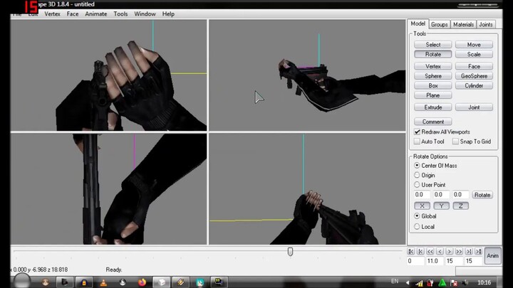
Task: Click the Joint tool button
Action: point(474,107)
